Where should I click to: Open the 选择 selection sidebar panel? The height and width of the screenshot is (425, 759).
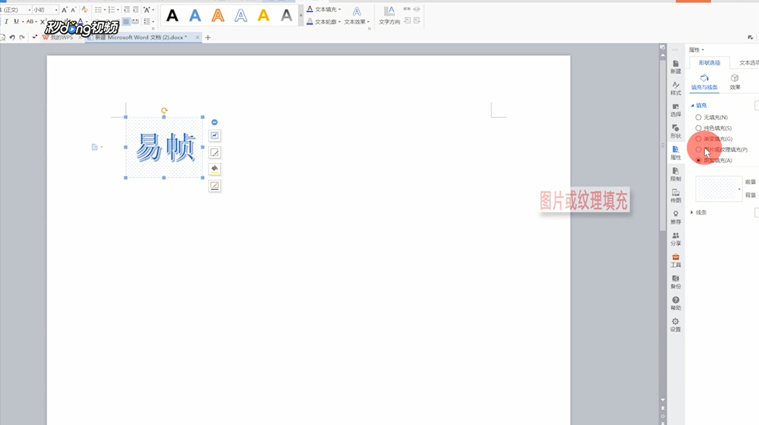[x=675, y=110]
